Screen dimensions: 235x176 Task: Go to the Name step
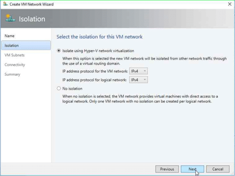pos(9,36)
